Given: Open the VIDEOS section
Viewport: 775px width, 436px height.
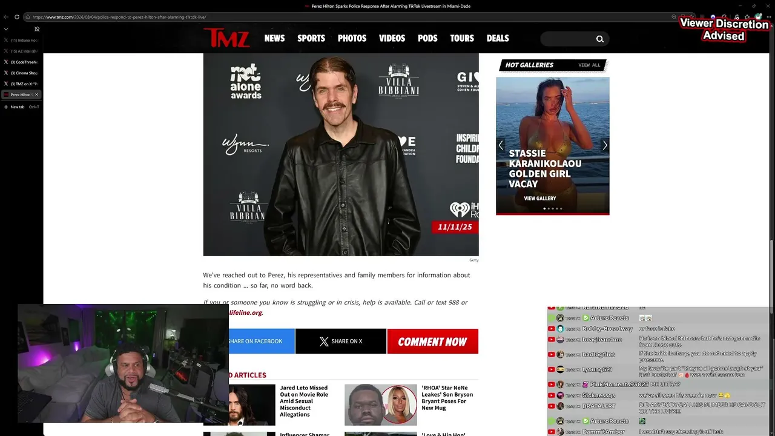Looking at the screenshot, I should [392, 38].
